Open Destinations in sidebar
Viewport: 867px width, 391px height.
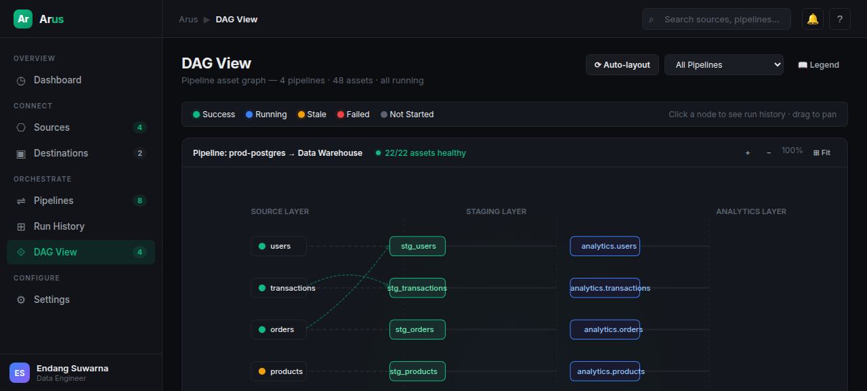(x=81, y=153)
